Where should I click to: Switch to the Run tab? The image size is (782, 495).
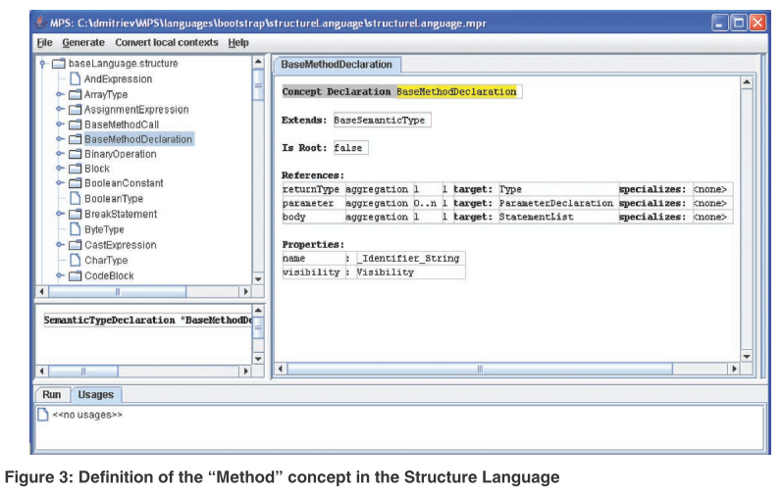(51, 394)
